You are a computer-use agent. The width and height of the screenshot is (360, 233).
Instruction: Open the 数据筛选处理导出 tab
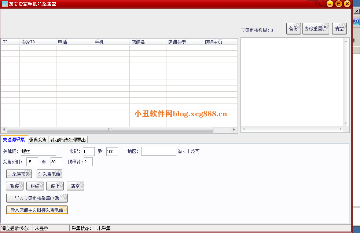(x=68, y=140)
